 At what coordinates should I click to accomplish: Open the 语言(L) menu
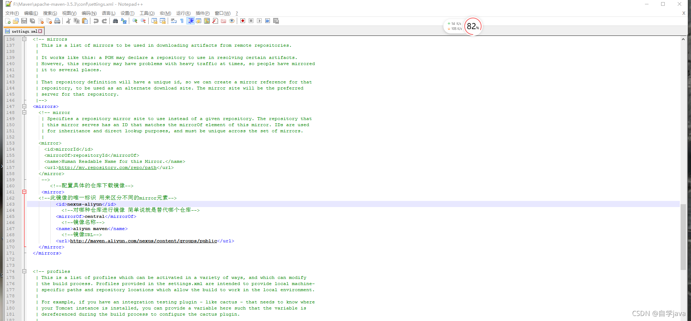point(108,13)
